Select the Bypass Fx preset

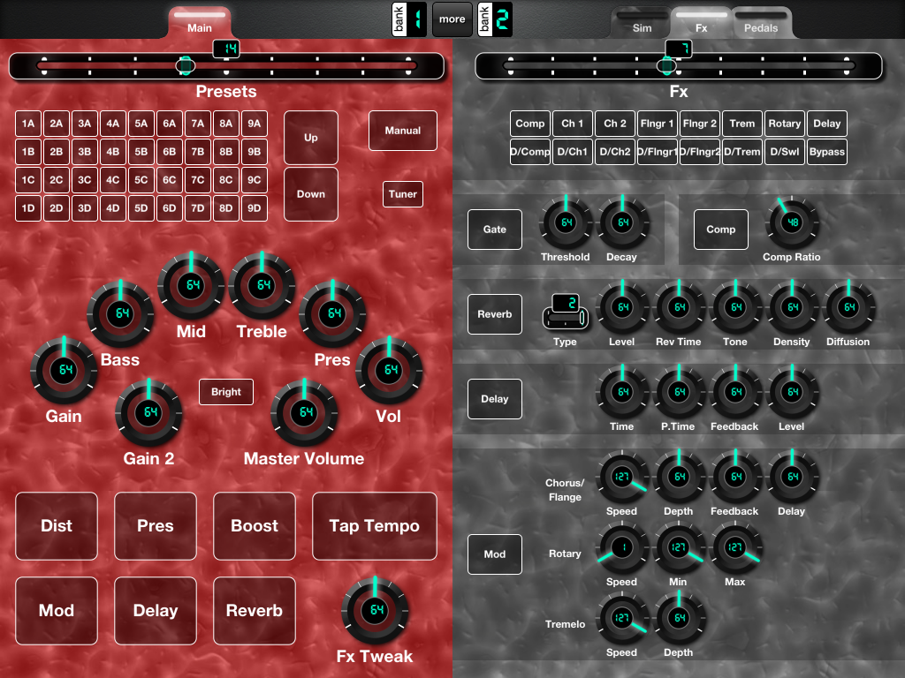coord(827,152)
